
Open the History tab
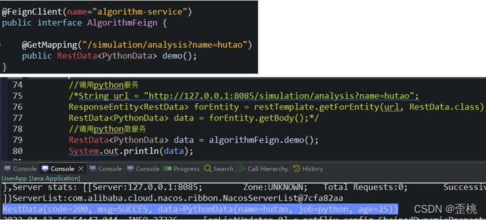click(x=308, y=168)
